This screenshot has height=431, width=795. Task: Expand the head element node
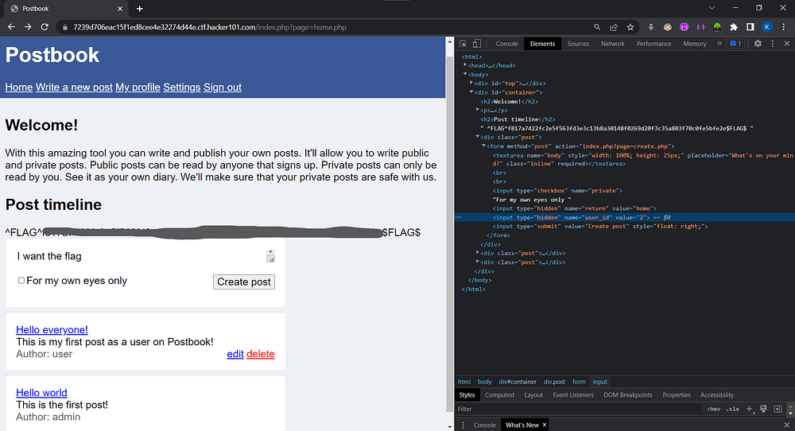tap(466, 65)
